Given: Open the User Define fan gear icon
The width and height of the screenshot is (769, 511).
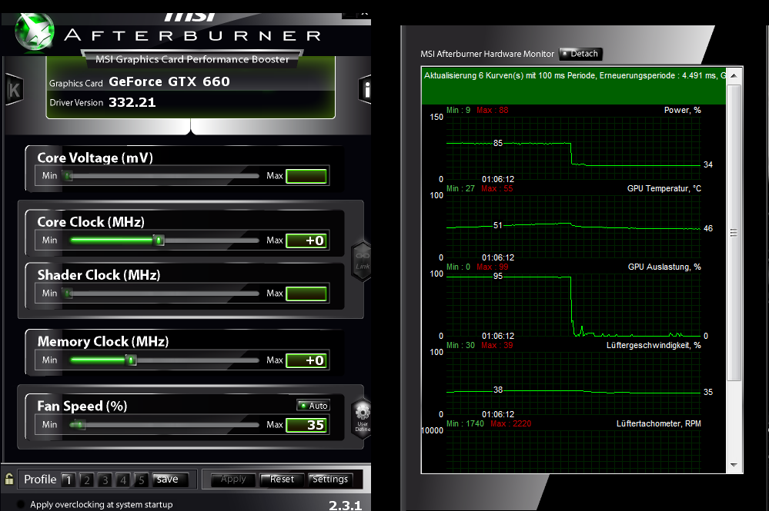Looking at the screenshot, I should [x=363, y=417].
